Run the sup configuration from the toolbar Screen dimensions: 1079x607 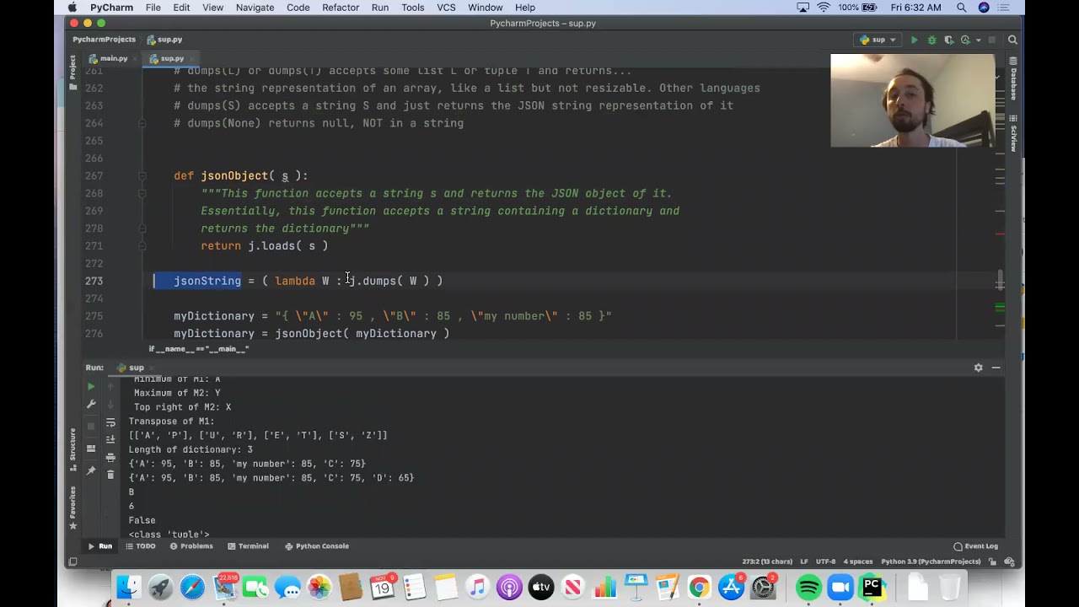point(914,40)
